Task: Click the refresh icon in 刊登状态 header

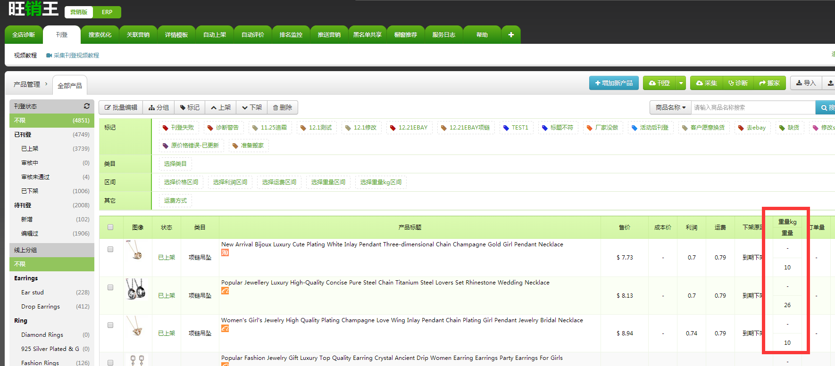Action: tap(87, 106)
